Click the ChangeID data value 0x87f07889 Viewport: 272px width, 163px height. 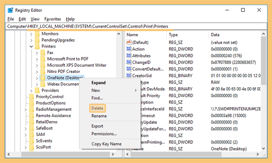(233, 62)
